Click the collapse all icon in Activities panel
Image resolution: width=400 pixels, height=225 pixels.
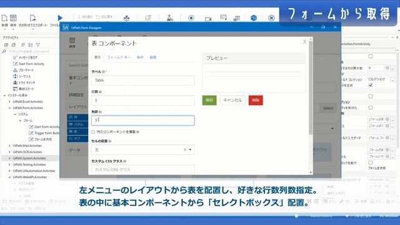coord(13,45)
